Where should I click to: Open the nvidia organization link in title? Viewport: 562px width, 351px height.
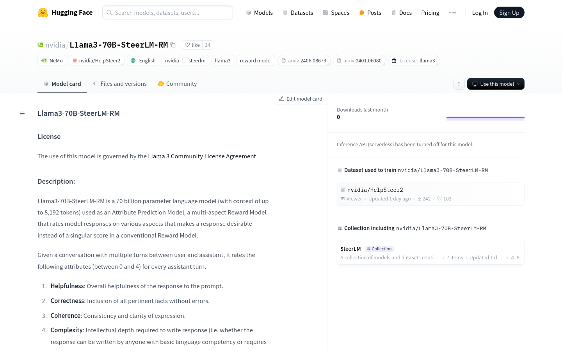(55, 45)
